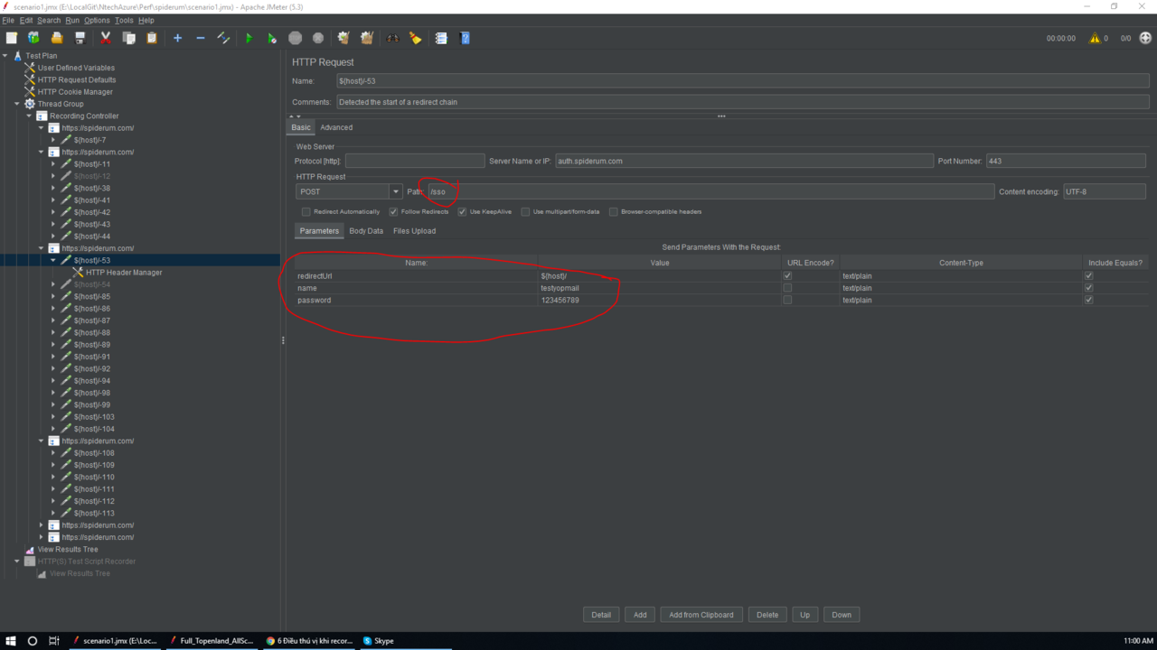Enable Use multipart/form-data
The width and height of the screenshot is (1157, 650).
point(525,212)
